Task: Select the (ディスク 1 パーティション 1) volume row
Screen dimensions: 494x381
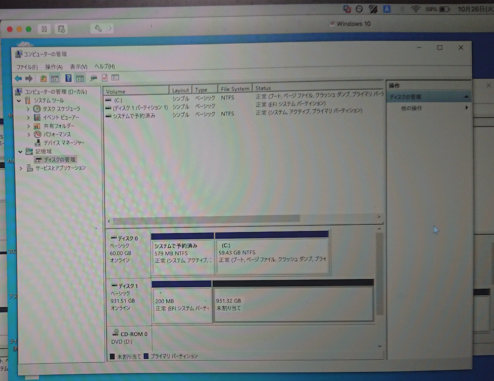Action: coord(244,107)
